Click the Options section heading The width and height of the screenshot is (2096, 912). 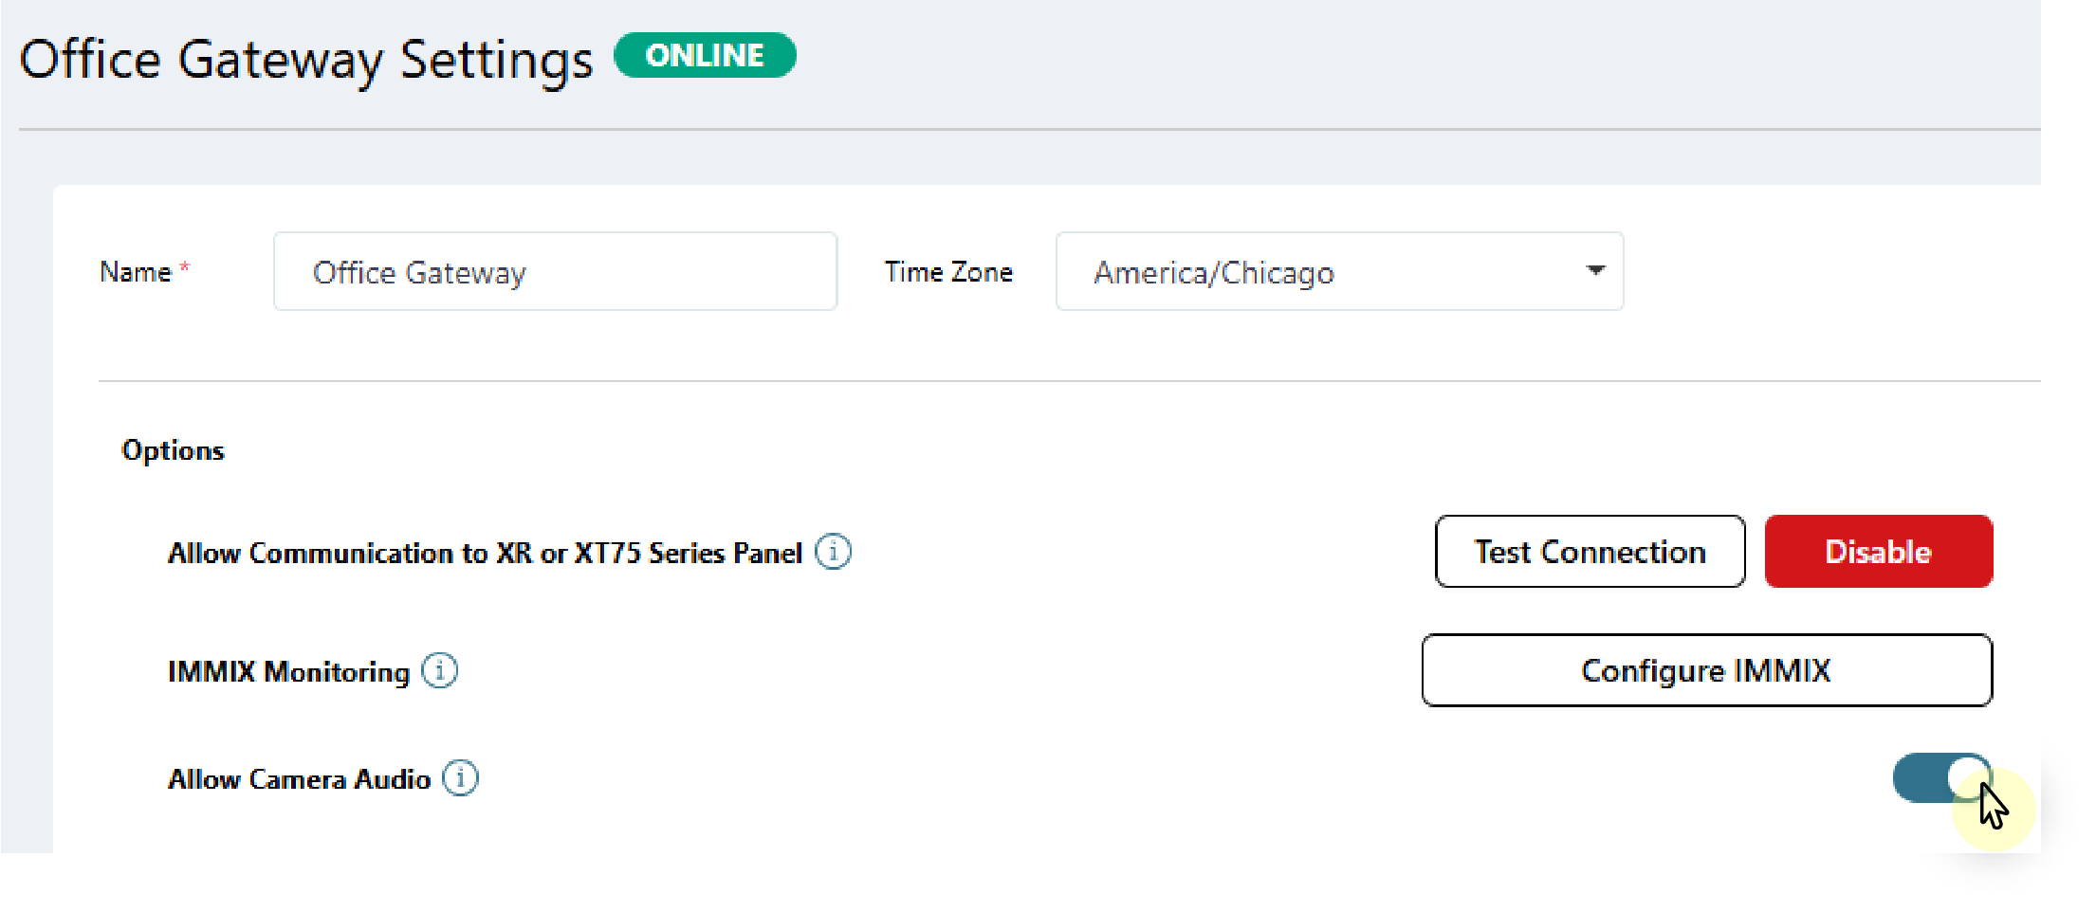click(x=173, y=450)
